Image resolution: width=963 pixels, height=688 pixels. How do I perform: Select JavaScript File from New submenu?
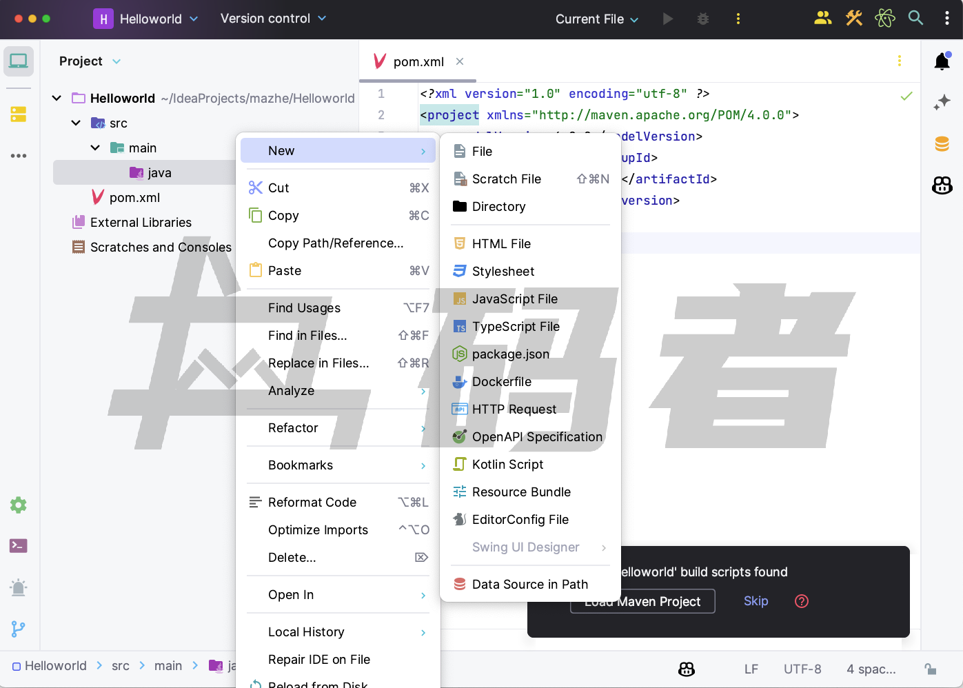click(x=514, y=299)
